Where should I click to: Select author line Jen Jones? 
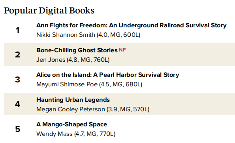click(x=73, y=60)
